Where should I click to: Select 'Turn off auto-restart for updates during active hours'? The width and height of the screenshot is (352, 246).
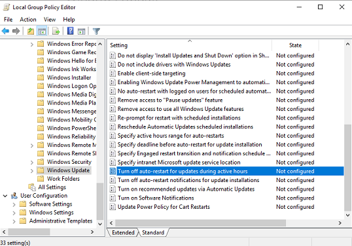(x=226, y=171)
